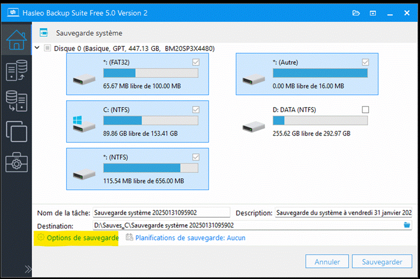Click the "115.54 MB libre de 656.00 MB" text
The image size is (420, 279).
144,181
